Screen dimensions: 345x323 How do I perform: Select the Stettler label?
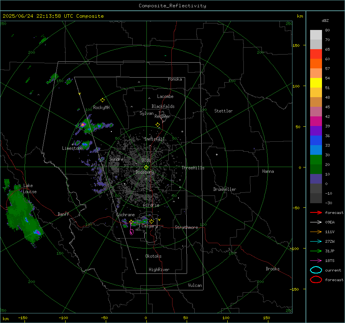pyautogui.click(x=223, y=111)
